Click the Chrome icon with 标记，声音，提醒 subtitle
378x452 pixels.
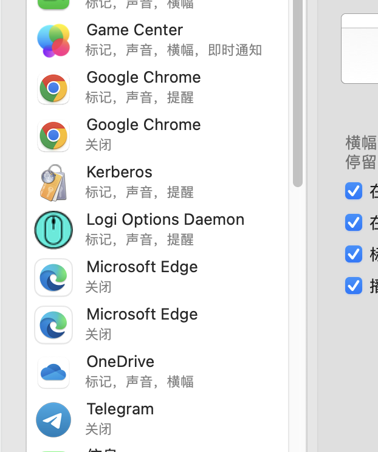(x=53, y=88)
